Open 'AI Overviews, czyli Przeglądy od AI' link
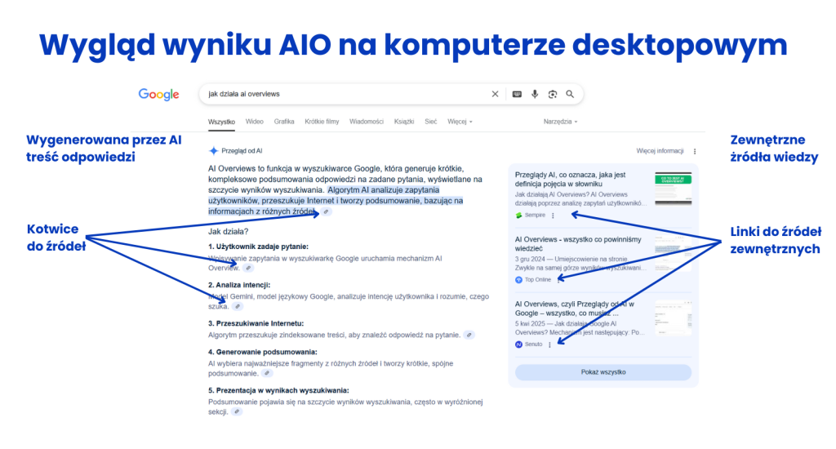Image resolution: width=836 pixels, height=449 pixels. (x=574, y=309)
